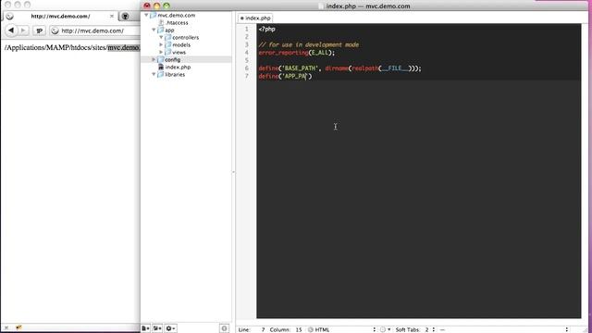The width and height of the screenshot is (592, 333).
Task: Select the mvc.demo.com browser tab
Action: [x=60, y=16]
